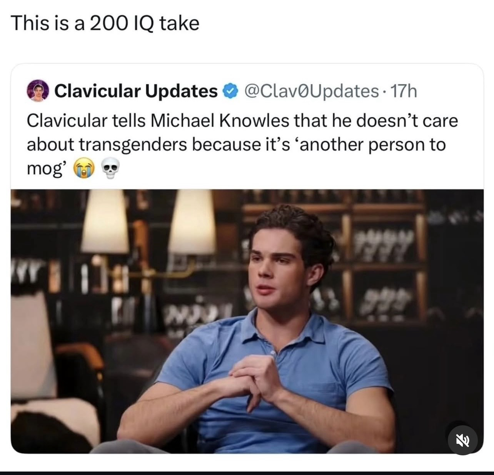This screenshot has height=475, width=494.
Task: Open the tweet via its 17h timestamp
Action: coord(404,91)
